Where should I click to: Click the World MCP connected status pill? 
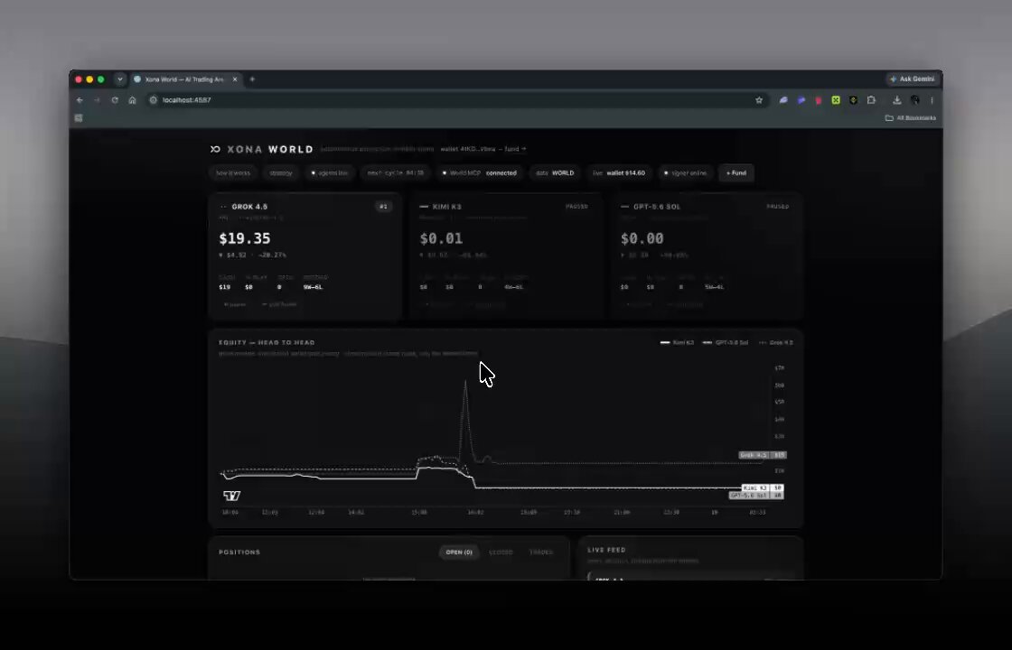(479, 172)
